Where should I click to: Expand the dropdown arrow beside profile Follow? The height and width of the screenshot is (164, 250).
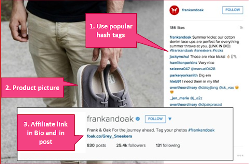click(170, 119)
